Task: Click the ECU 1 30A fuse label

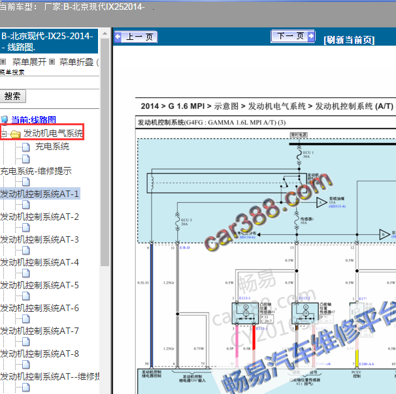Action: click(308, 155)
